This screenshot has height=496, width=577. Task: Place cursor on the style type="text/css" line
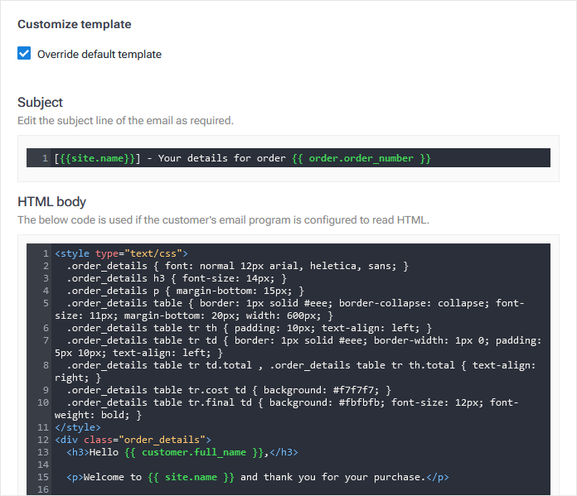(x=121, y=253)
